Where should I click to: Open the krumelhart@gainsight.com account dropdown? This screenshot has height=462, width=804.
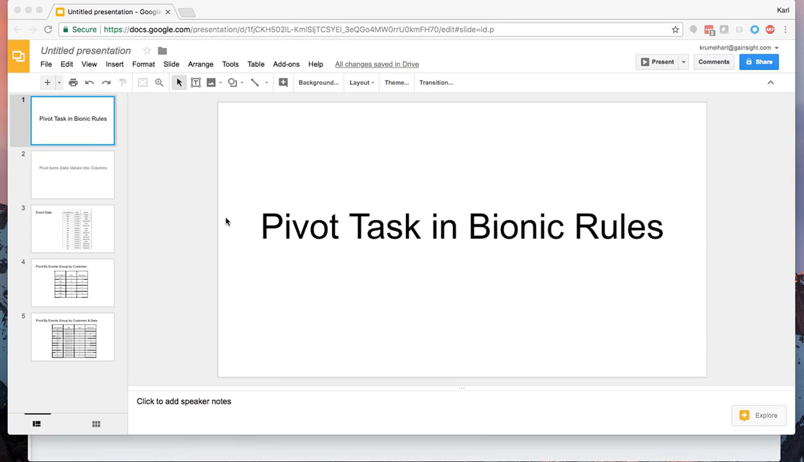pos(739,48)
